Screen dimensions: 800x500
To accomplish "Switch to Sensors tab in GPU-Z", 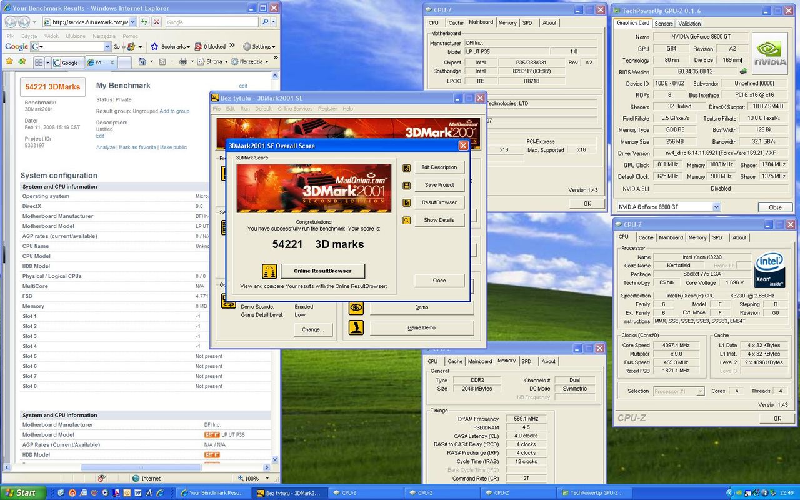I will tap(664, 24).
